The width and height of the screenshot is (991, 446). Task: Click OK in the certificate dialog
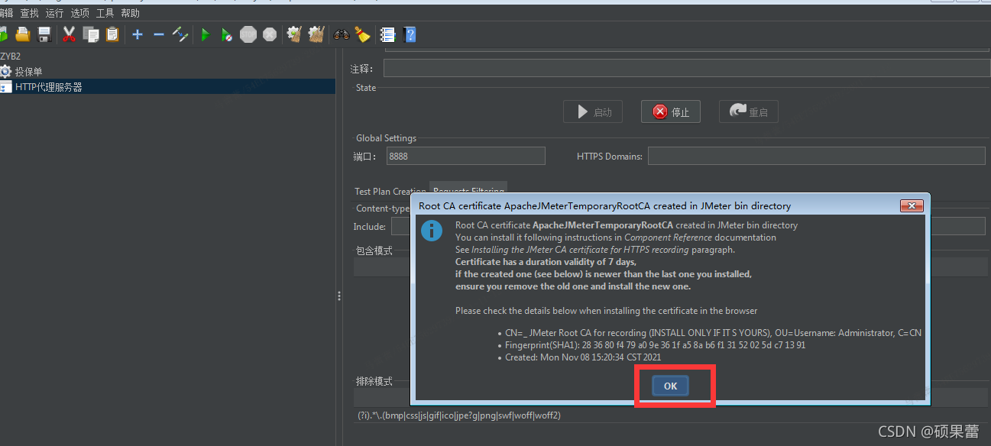(670, 386)
